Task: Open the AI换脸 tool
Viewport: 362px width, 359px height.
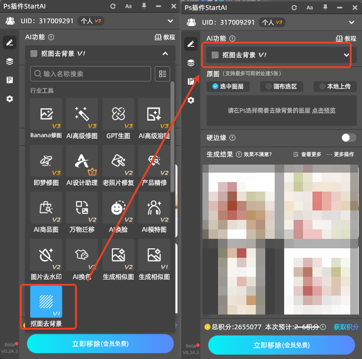Action: (x=118, y=212)
